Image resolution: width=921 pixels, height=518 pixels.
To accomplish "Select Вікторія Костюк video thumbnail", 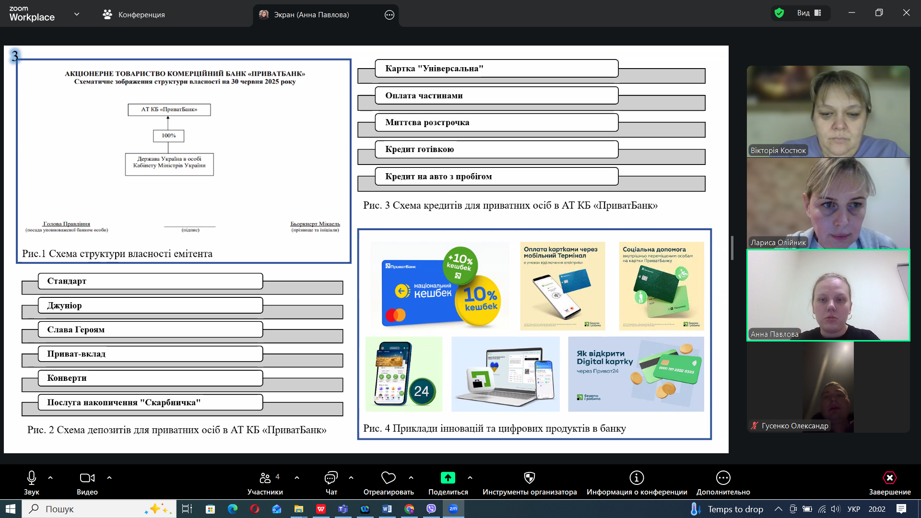I will [x=828, y=111].
